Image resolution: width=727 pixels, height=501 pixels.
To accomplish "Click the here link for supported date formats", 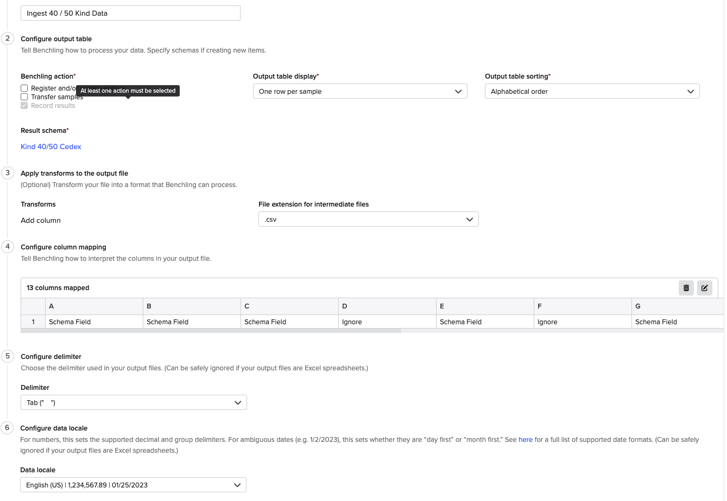I will click(x=525, y=439).
